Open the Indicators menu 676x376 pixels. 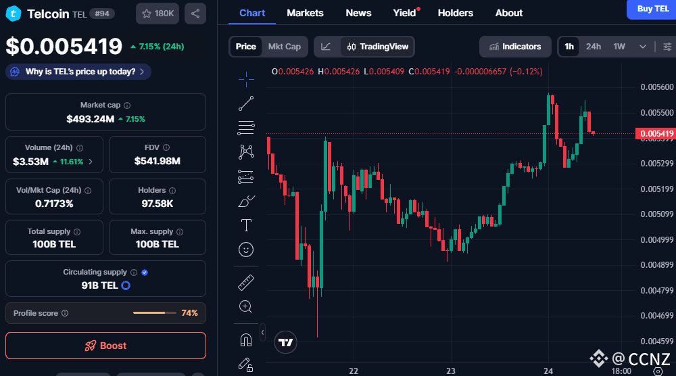(x=515, y=47)
